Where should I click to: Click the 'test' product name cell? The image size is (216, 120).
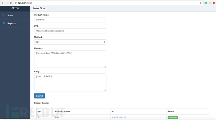tap(57, 117)
